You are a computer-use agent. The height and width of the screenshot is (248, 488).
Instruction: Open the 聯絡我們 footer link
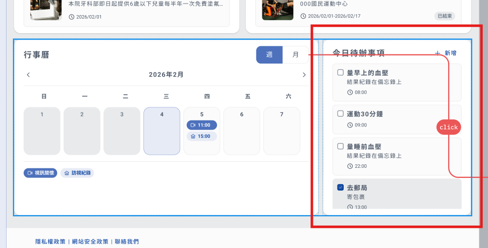(127, 241)
